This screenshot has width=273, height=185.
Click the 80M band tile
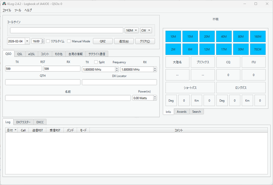(241, 36)
